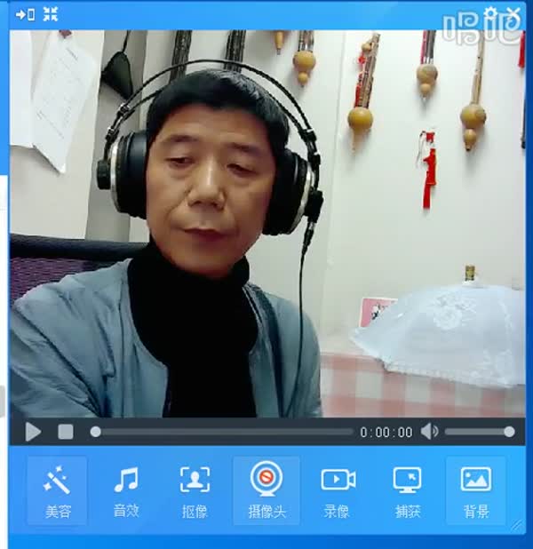533x549 pixels.
Task: Start recording with the 录像 button
Action: point(337,489)
